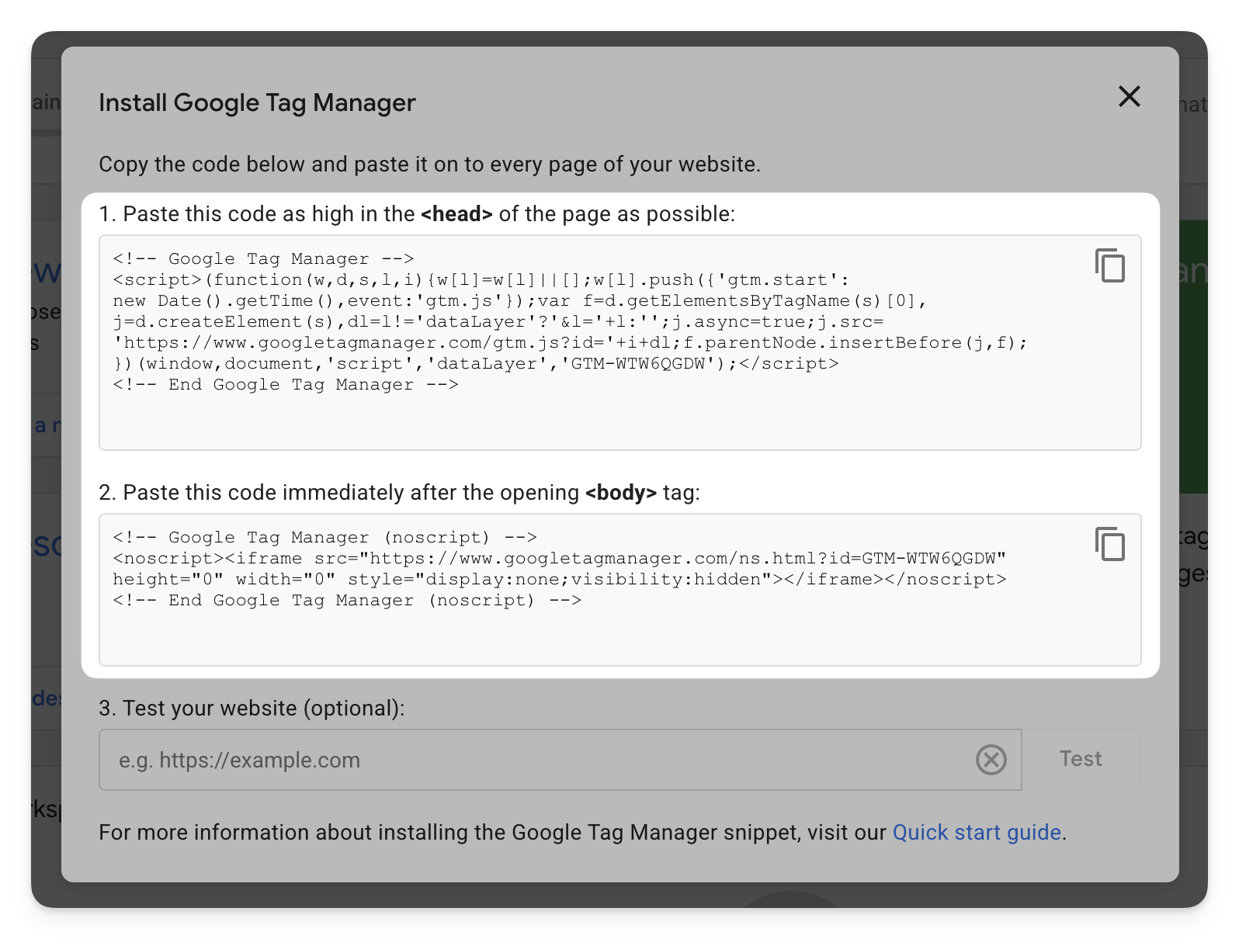Screen dimensions: 1239x939
Task: Click the bold <head> text in step 1
Action: tap(456, 214)
